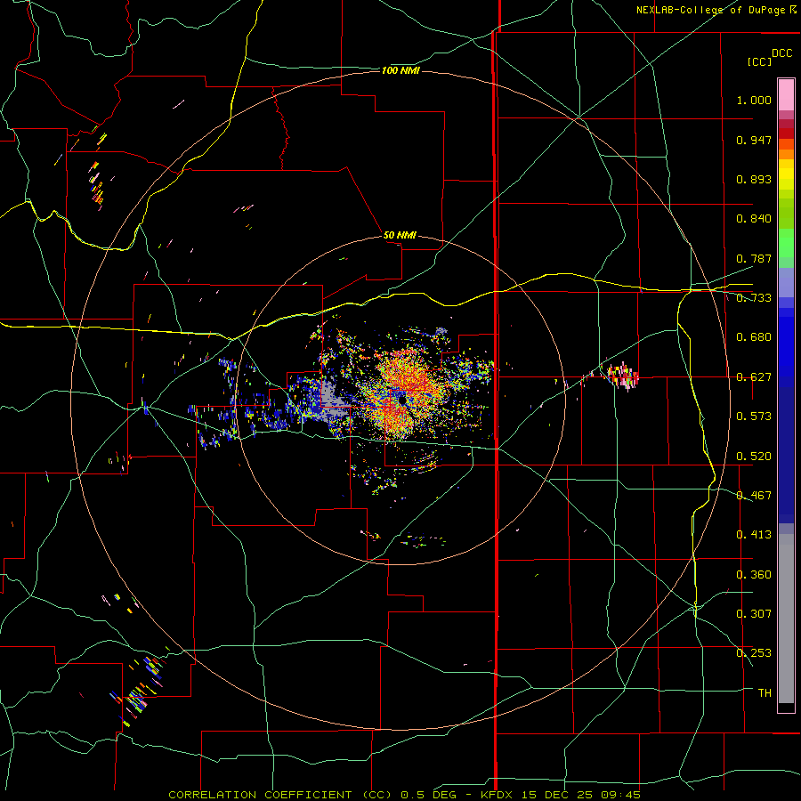Click the 0.520 color scale value
The width and height of the screenshot is (801, 801).
(x=754, y=457)
